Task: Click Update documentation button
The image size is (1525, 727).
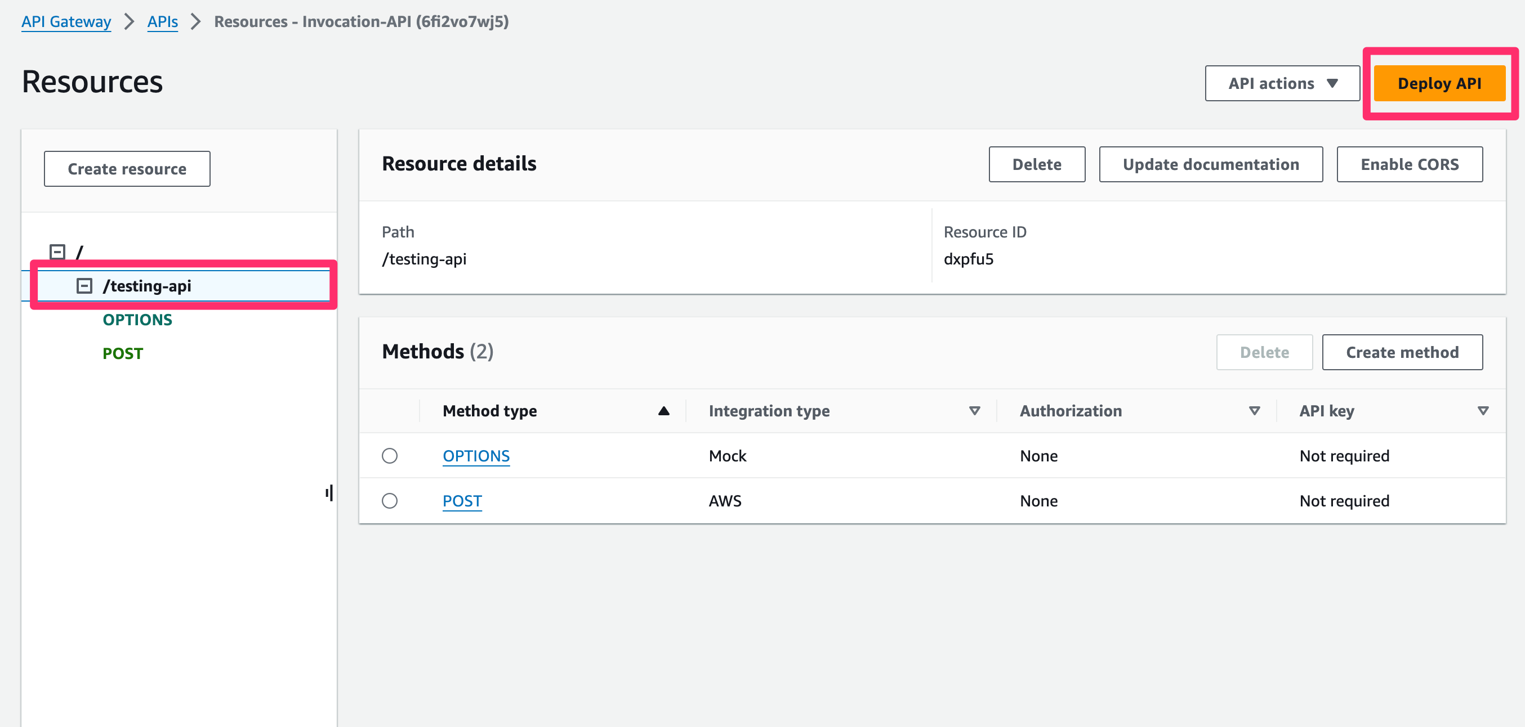Action: 1210,164
